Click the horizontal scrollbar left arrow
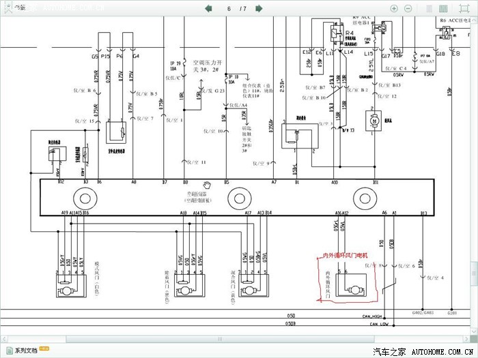Image resolution: width=478 pixels, height=358 pixels. tap(3, 338)
